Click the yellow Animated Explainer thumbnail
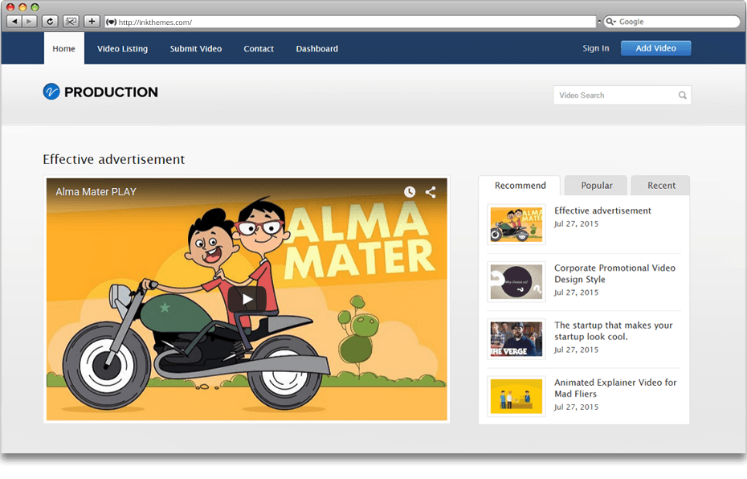This screenshot has width=747, height=479. click(x=516, y=396)
